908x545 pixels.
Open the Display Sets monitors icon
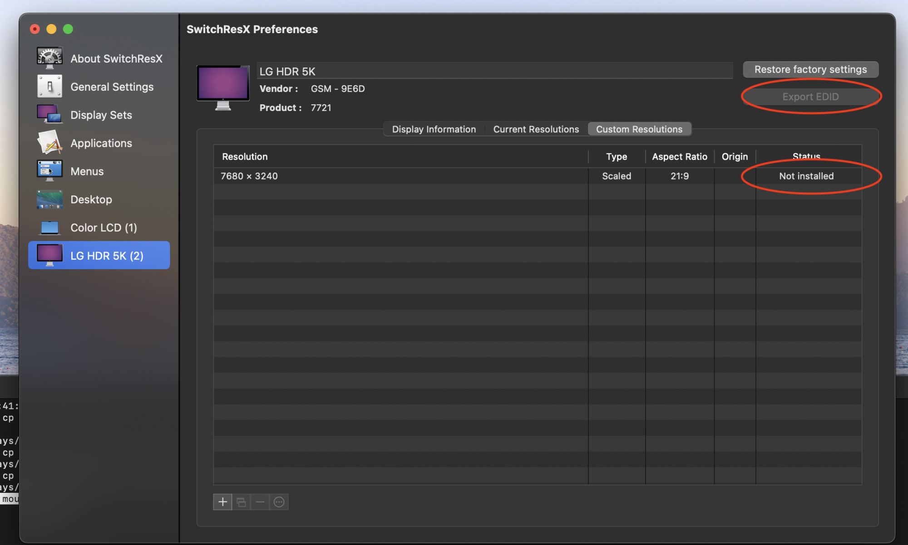tap(49, 115)
